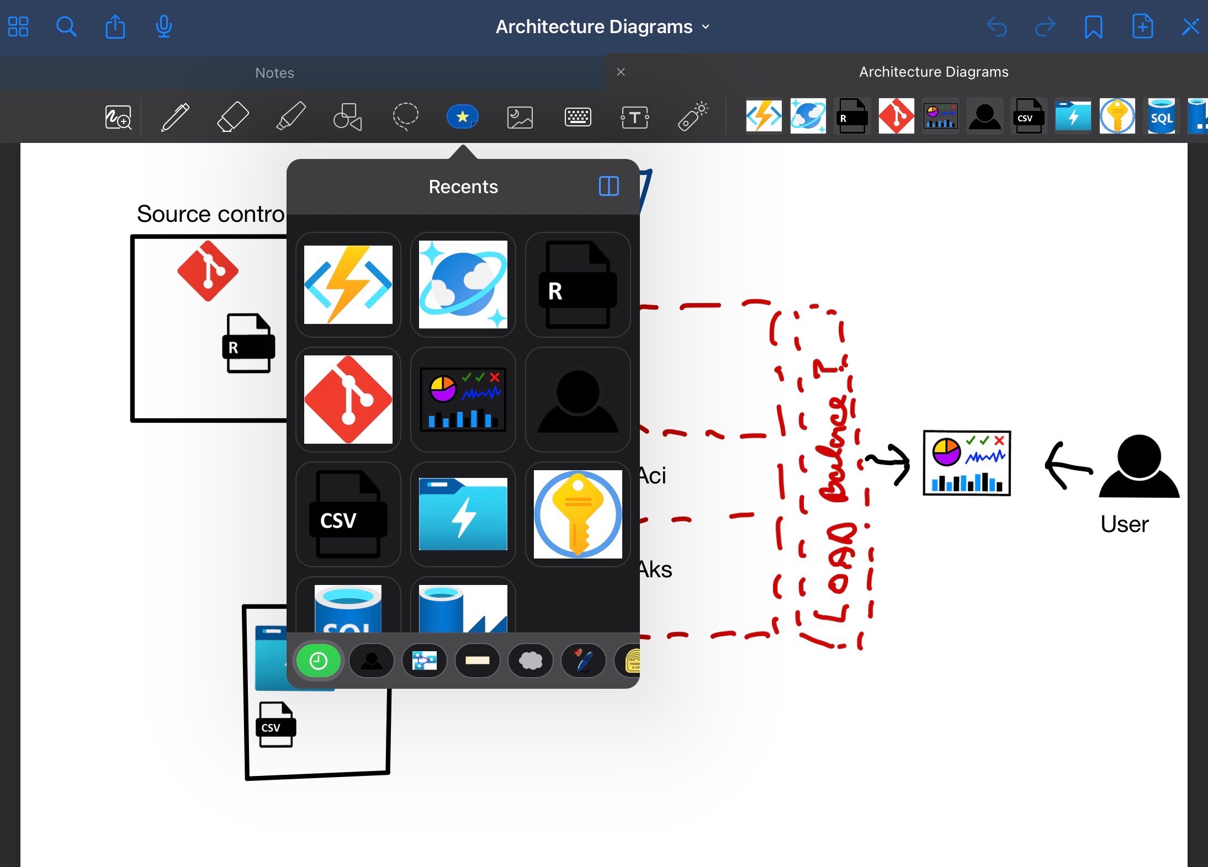Screen dimensions: 1208x867
Task: Select the Pen tool
Action: (175, 117)
